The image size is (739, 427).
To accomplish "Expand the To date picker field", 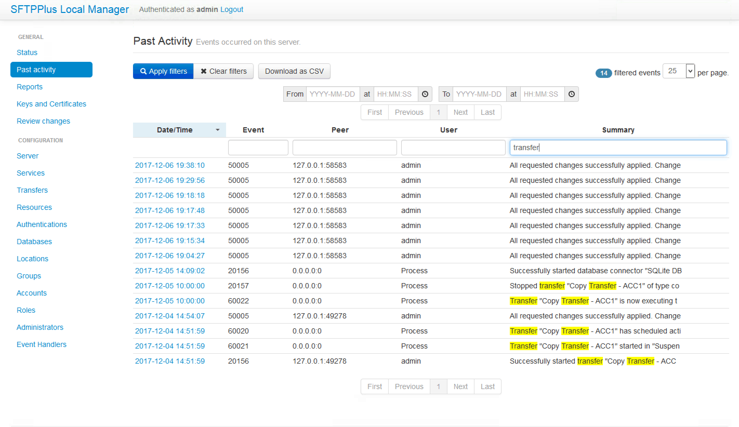I will click(x=479, y=94).
